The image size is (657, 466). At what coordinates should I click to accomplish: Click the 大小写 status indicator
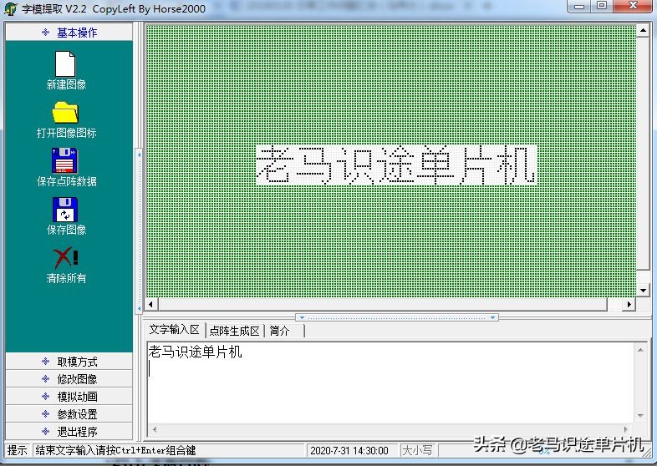click(417, 451)
